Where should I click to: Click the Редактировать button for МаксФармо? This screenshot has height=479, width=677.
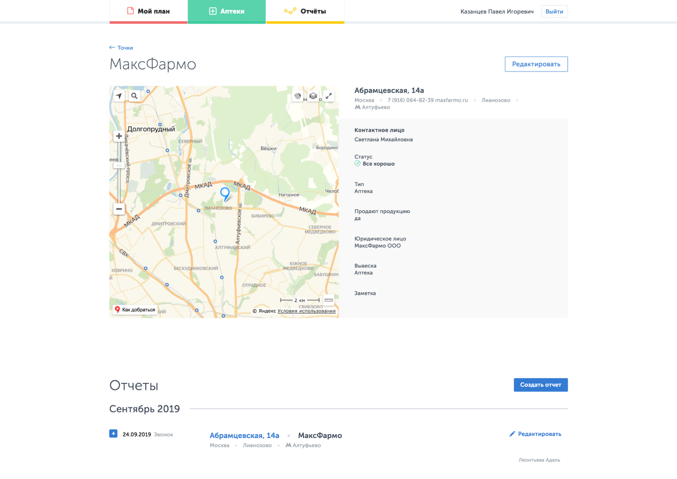click(536, 64)
